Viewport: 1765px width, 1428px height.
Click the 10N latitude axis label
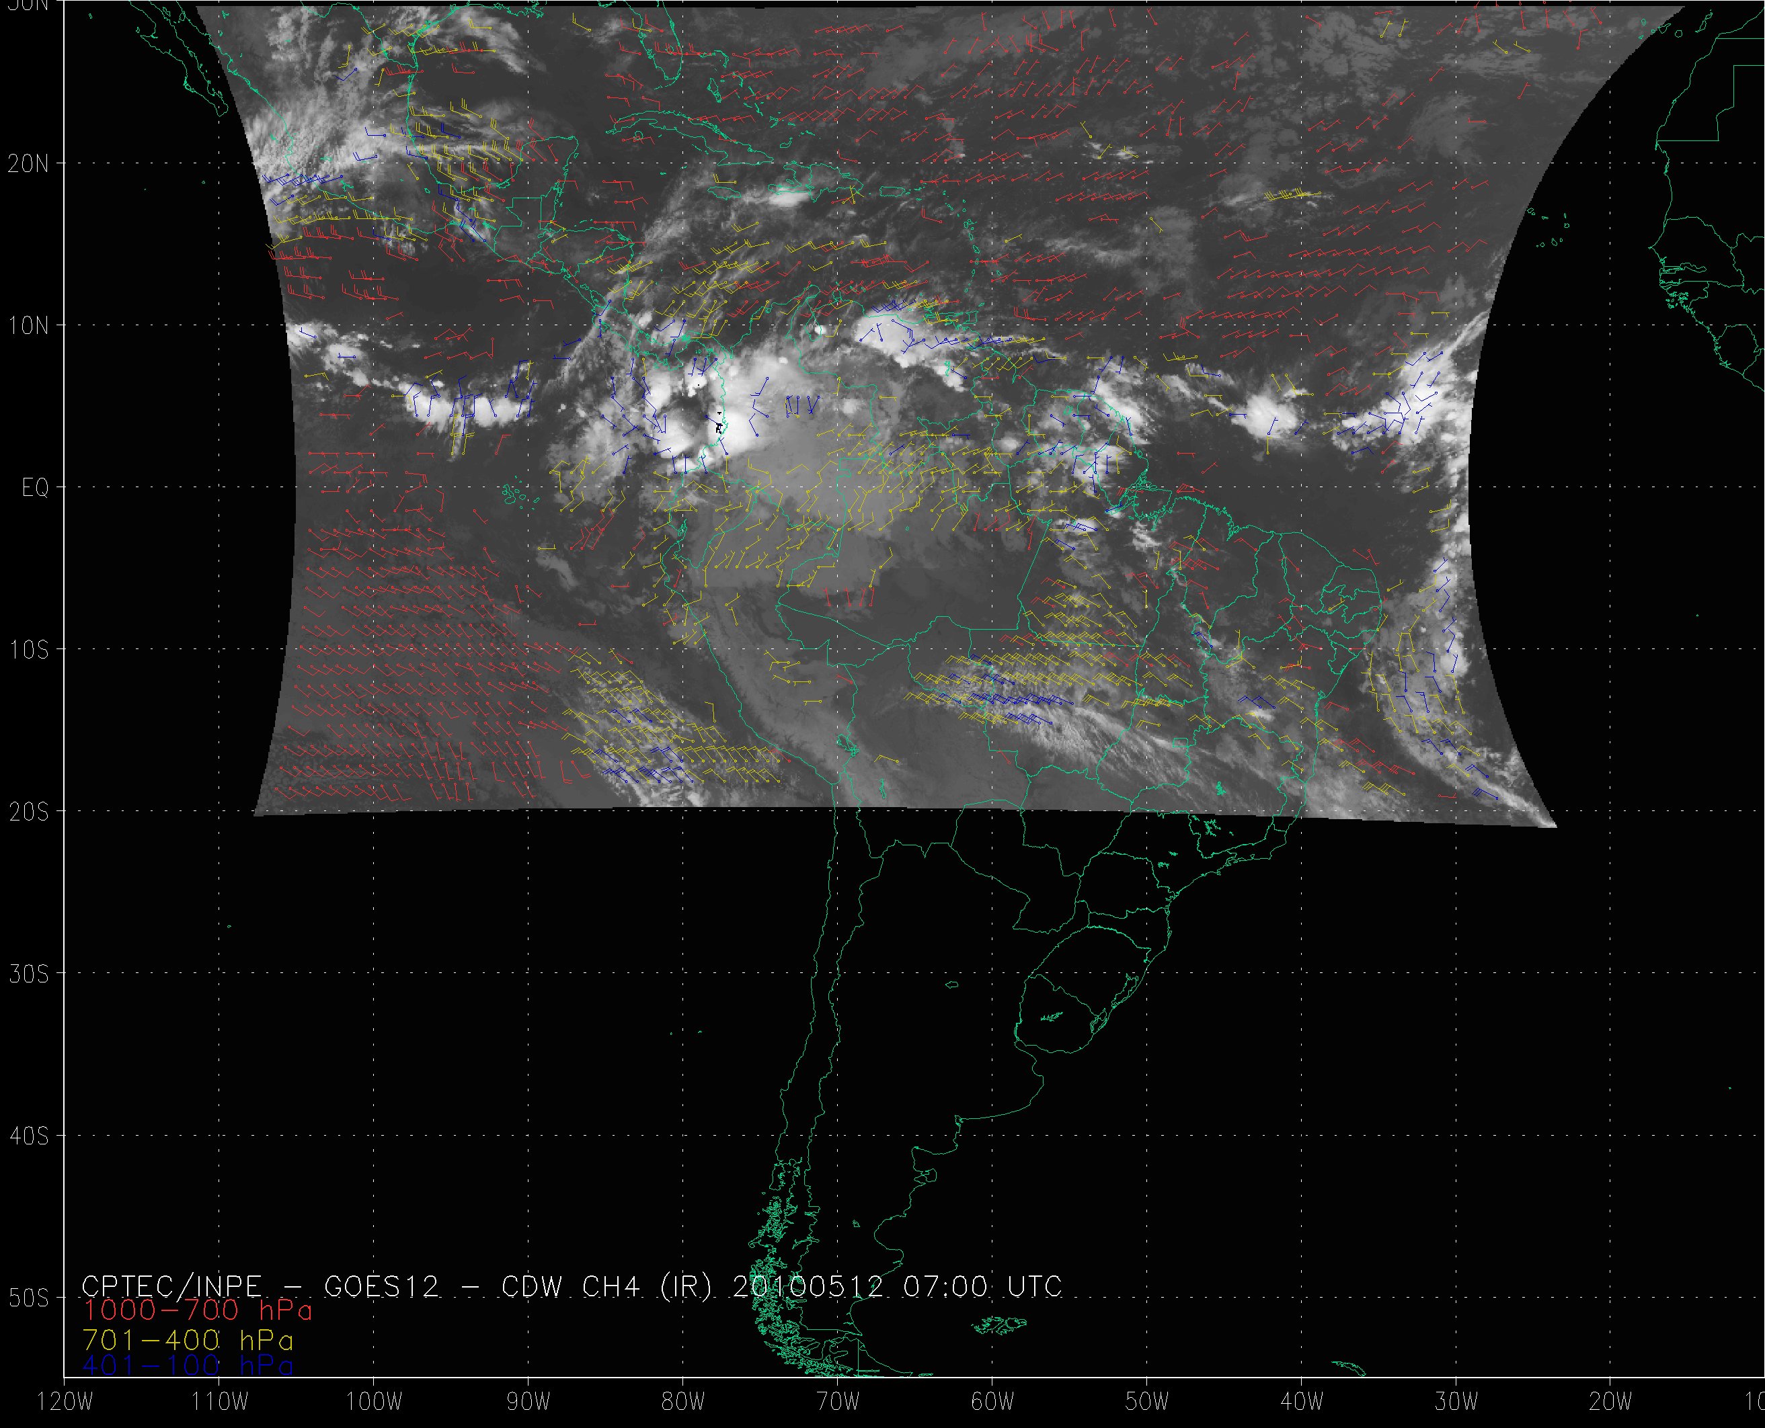[x=30, y=326]
